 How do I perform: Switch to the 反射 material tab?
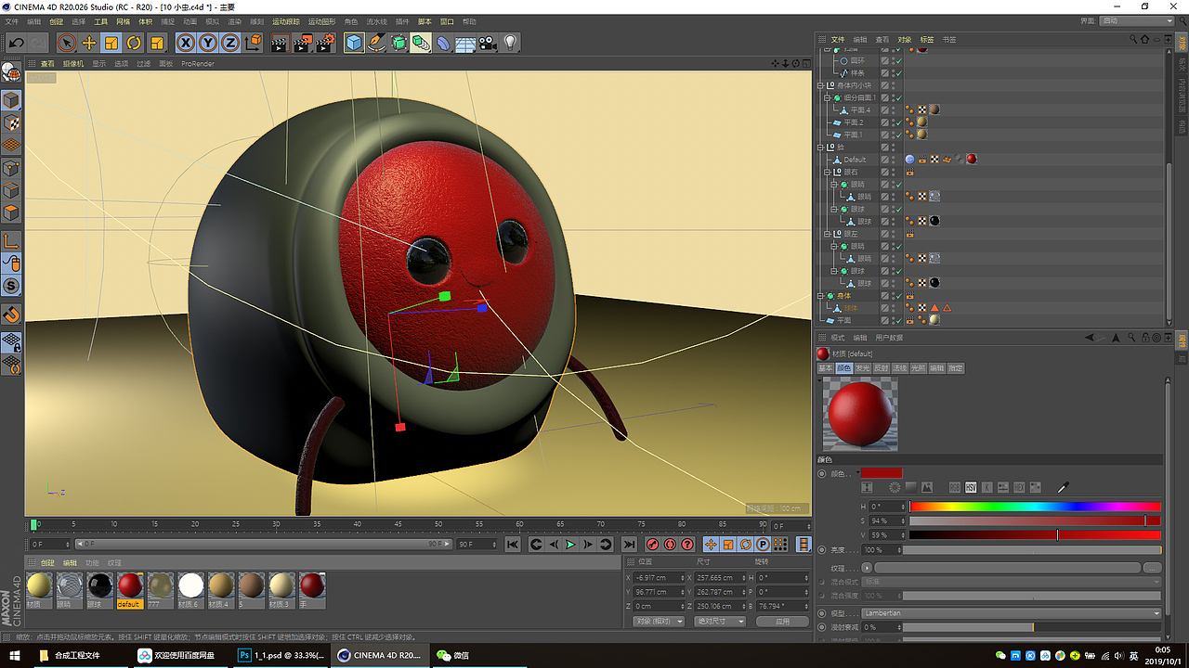[881, 368]
